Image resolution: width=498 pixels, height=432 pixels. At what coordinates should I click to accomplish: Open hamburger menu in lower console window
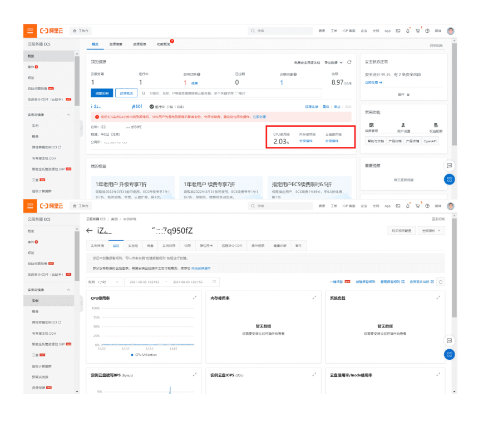point(30,206)
